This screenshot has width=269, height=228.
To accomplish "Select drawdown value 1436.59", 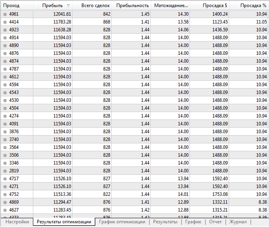I will pyautogui.click(x=220, y=30).
